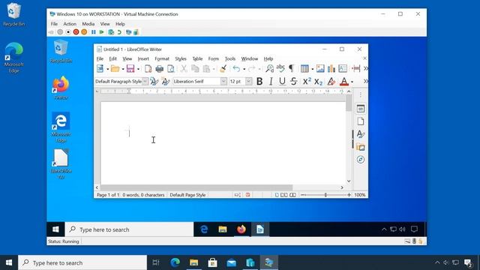Click the Undo arrow icon
The image size is (480, 270).
(x=236, y=68)
